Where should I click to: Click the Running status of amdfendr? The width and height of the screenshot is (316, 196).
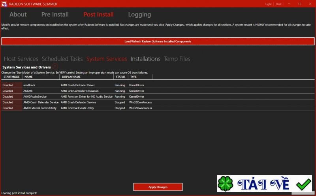coord(120,85)
